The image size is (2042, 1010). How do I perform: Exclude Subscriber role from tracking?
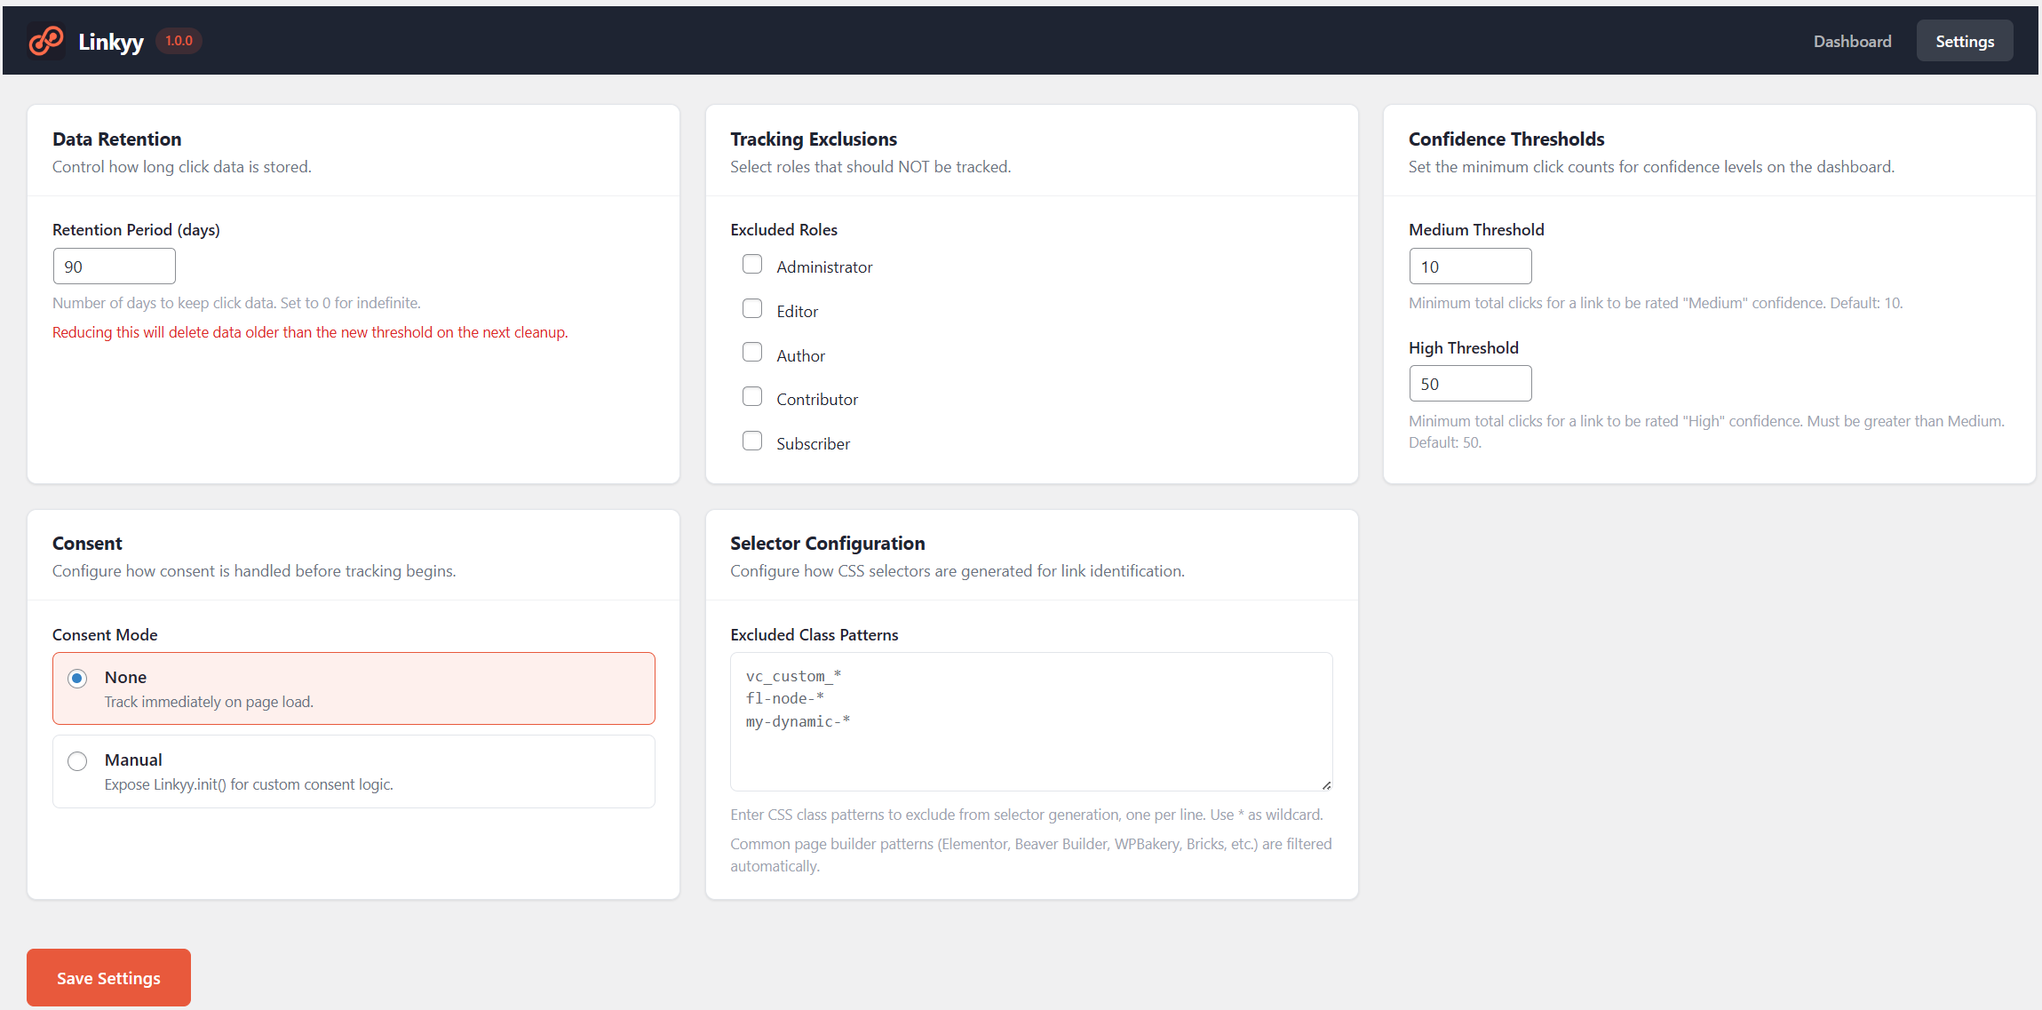tap(752, 441)
